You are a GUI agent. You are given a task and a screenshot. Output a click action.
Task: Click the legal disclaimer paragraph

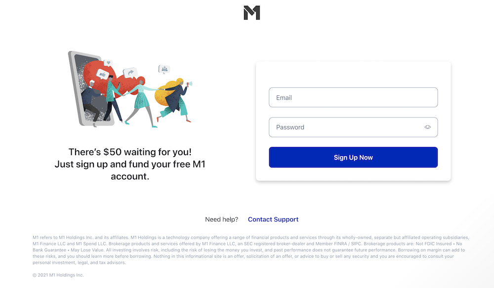pyautogui.click(x=251, y=250)
